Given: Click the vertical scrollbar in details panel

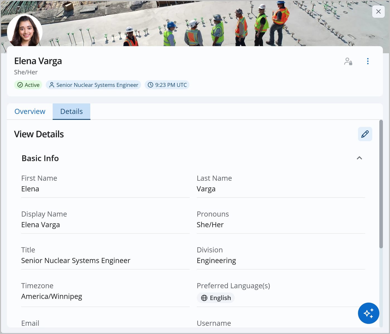Looking at the screenshot, I should point(381,184).
